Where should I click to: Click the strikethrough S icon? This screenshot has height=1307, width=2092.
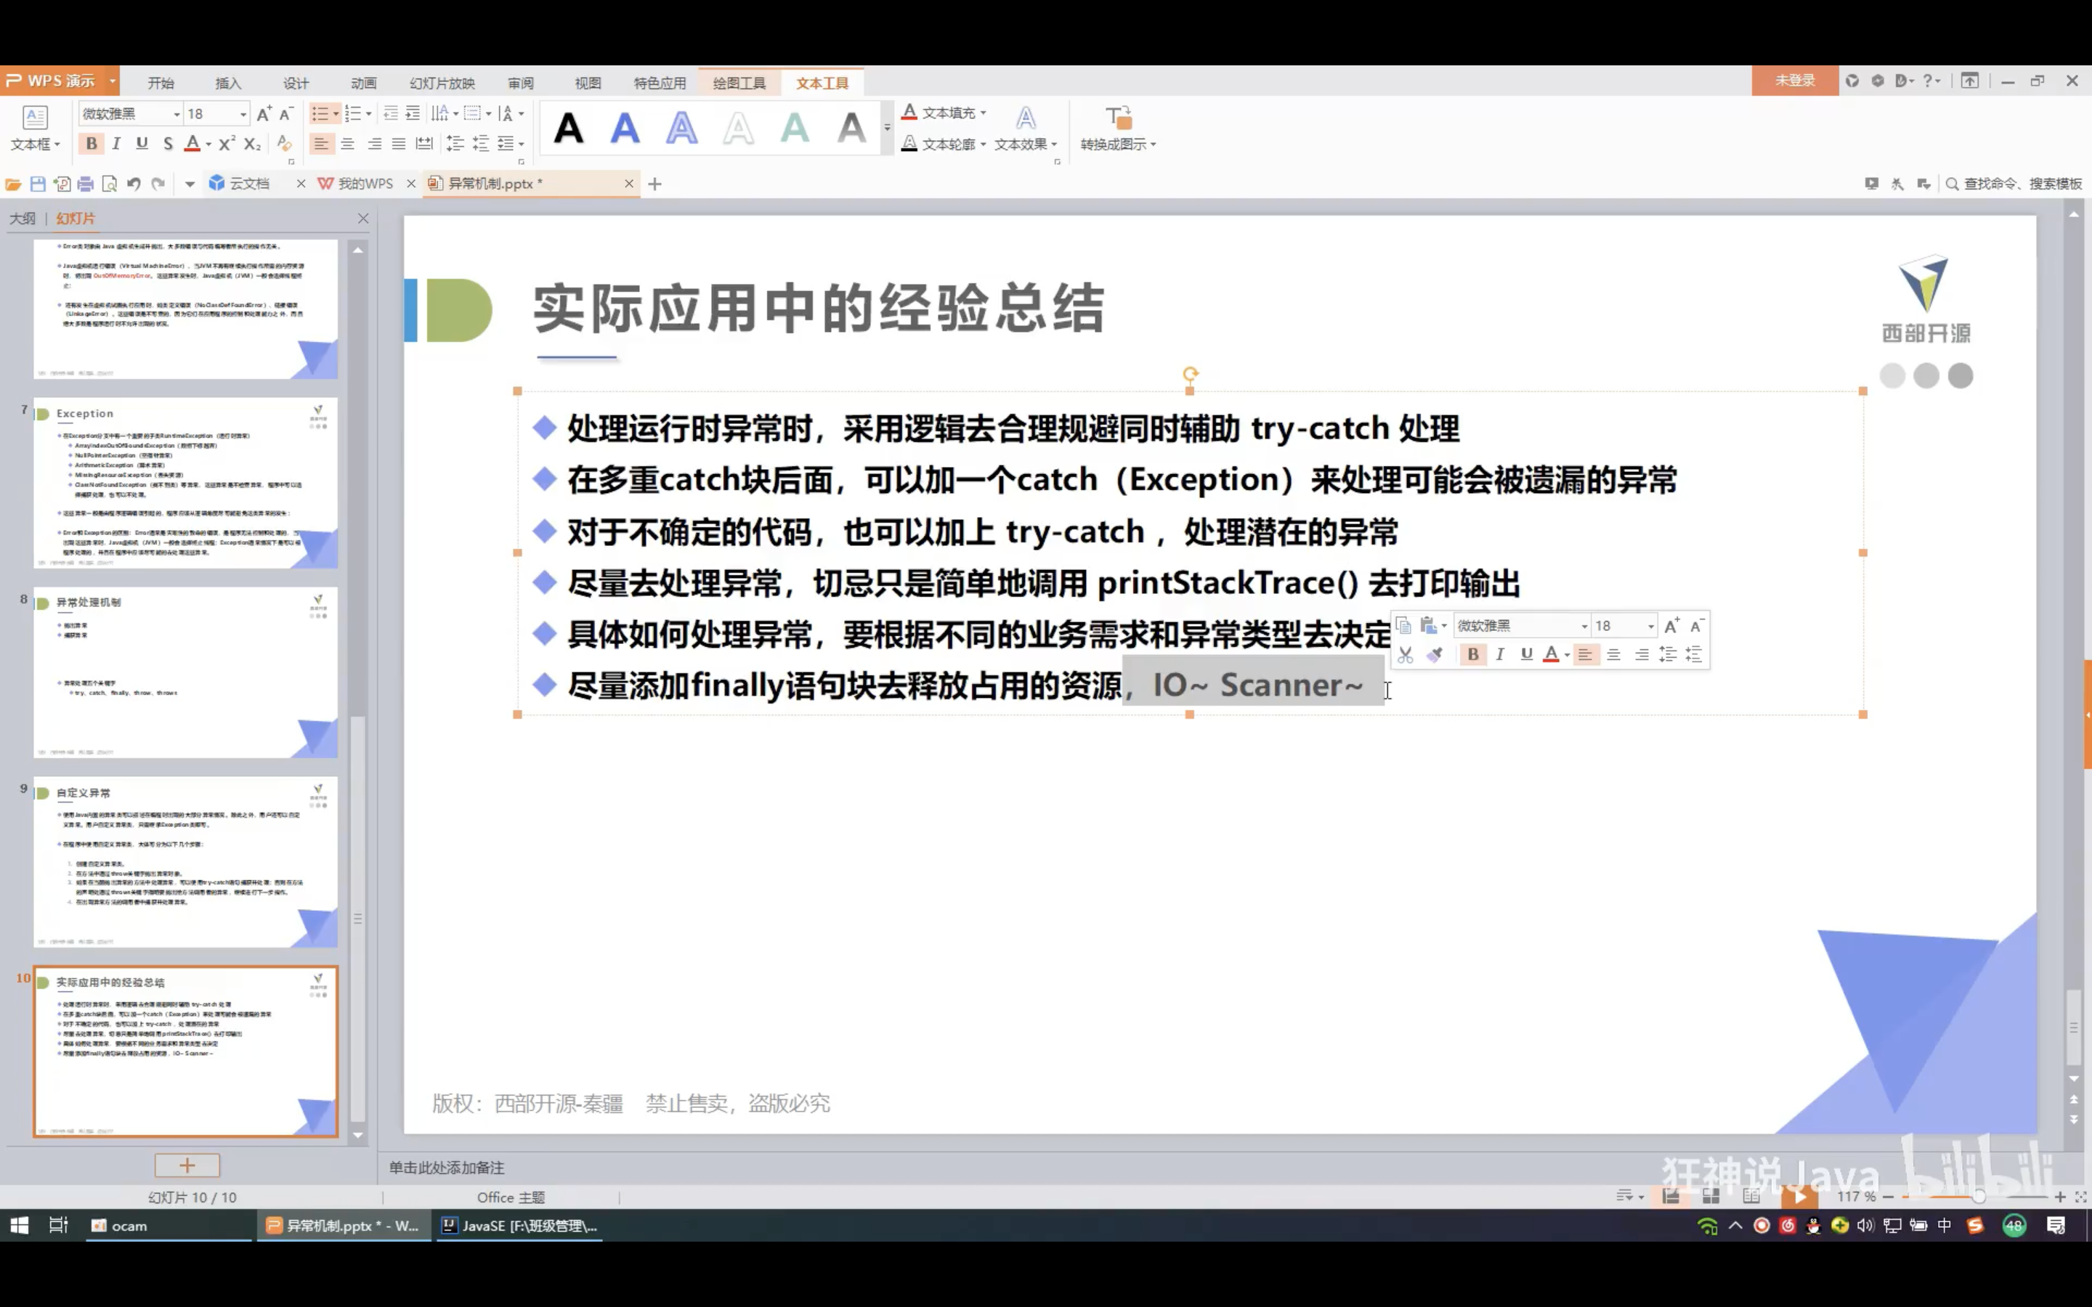[168, 144]
